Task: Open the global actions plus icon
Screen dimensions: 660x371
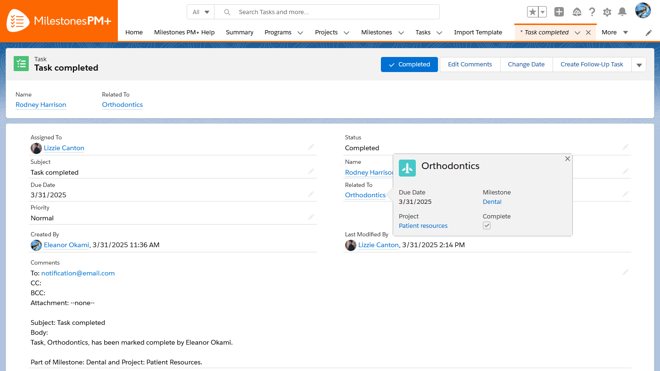Action: [x=559, y=12]
